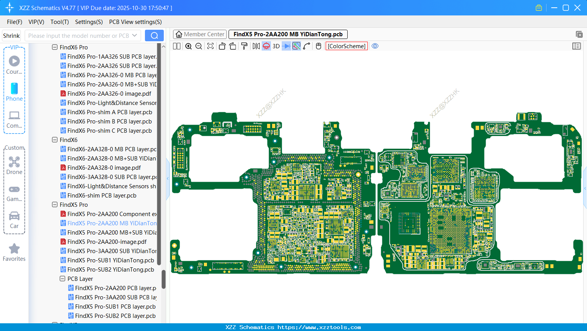Select the curved wire trace tool
This screenshot has width=587, height=331.
(306, 46)
